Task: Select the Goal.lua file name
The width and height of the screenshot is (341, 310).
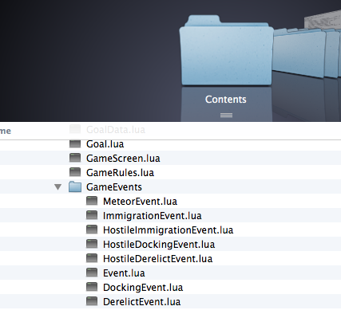Action: pos(105,144)
